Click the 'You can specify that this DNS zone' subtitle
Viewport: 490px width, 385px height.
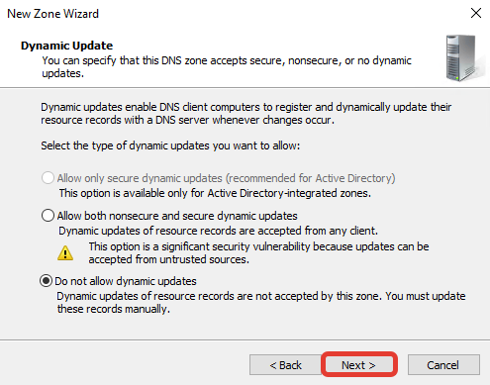[227, 67]
